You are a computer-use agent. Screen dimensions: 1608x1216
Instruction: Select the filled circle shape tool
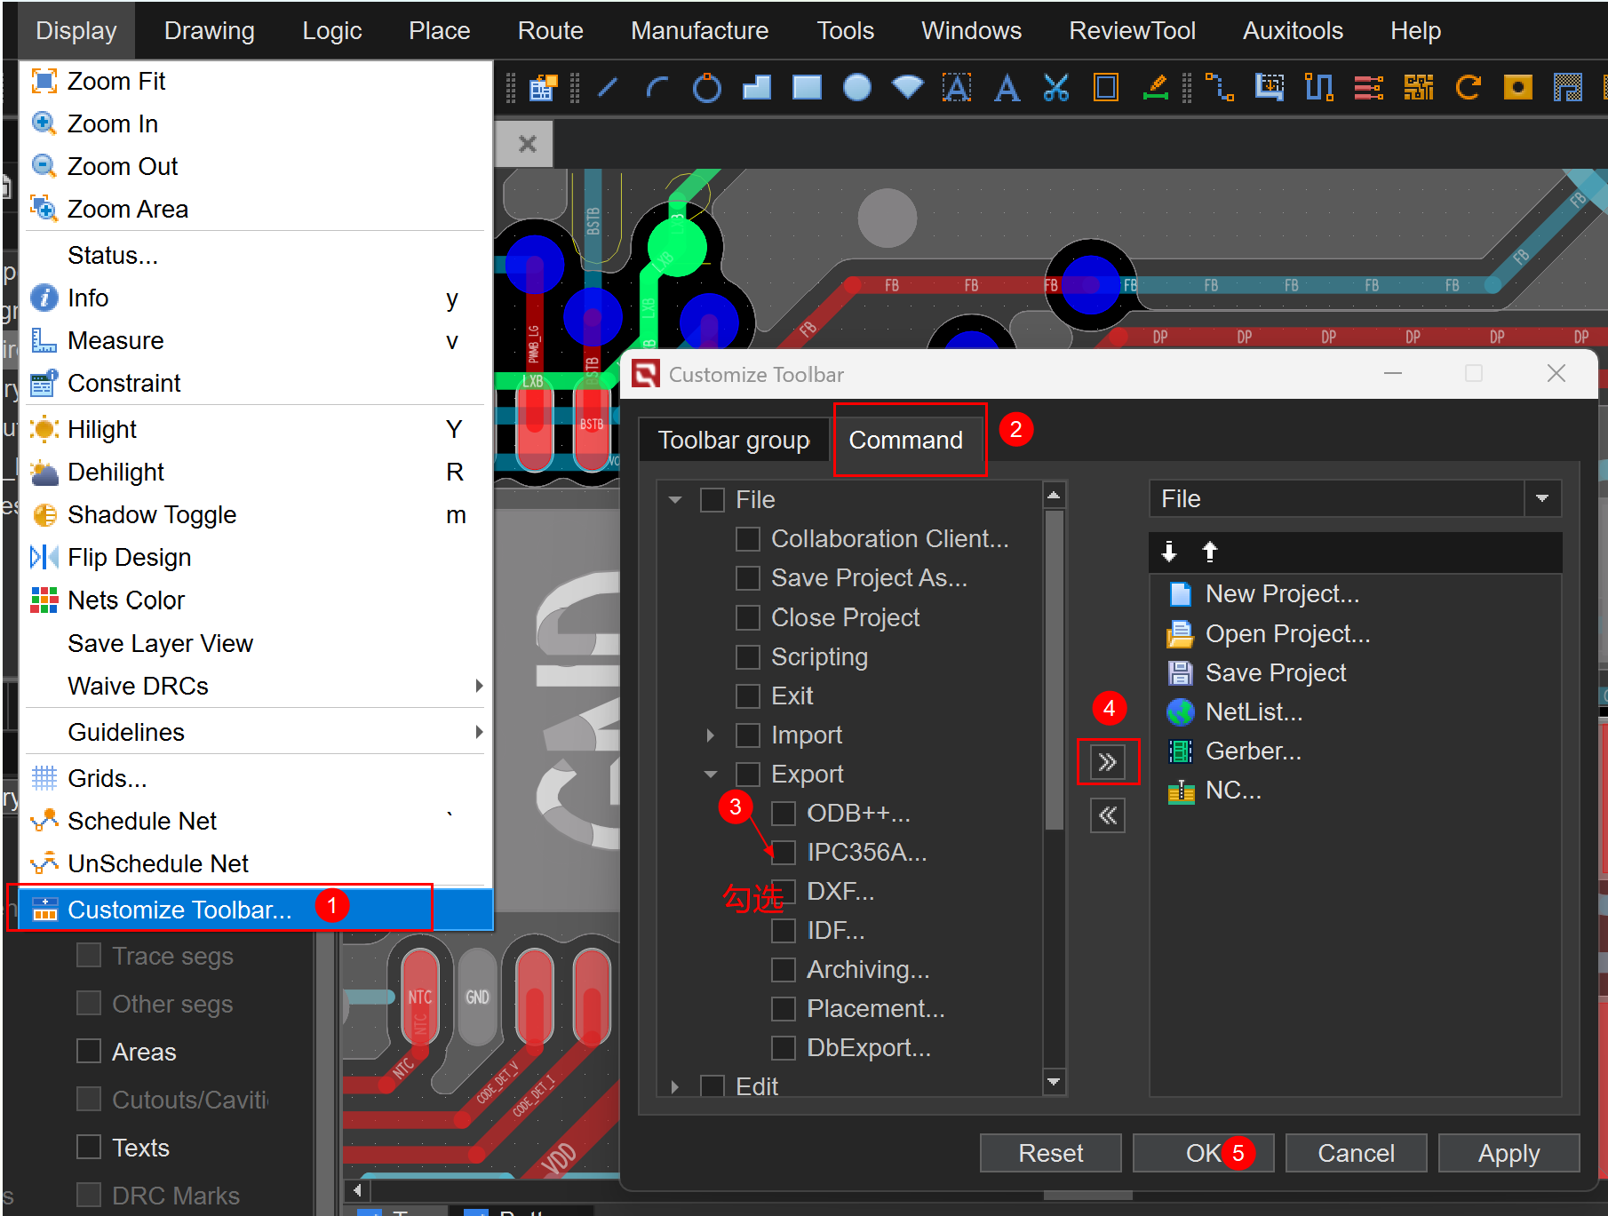coord(856,87)
